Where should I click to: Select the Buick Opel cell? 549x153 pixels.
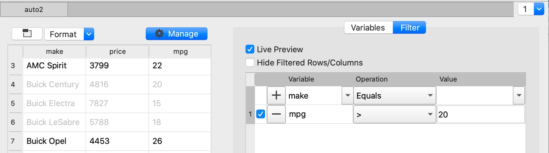click(x=54, y=141)
